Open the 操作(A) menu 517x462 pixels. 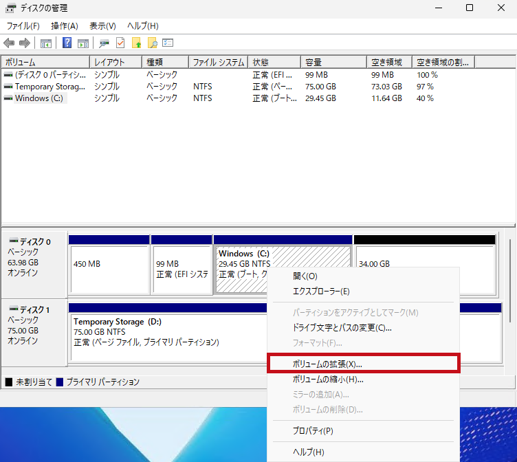[x=65, y=26]
